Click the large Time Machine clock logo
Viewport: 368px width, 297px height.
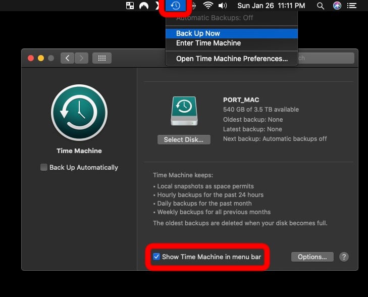79,113
